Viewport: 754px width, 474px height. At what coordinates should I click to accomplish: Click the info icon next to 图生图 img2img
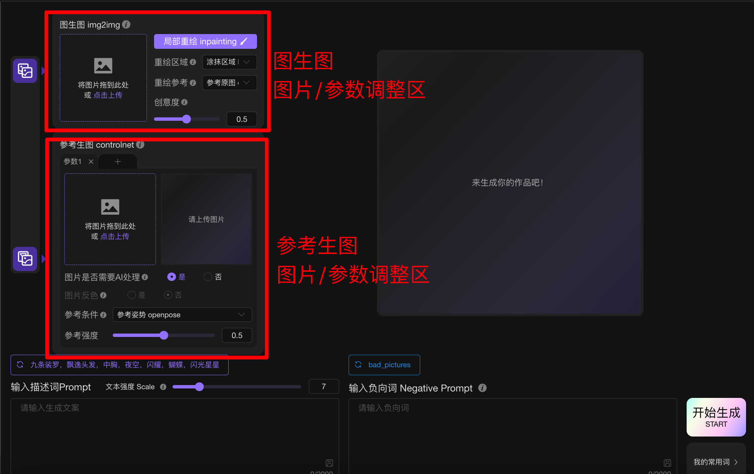[x=126, y=25]
